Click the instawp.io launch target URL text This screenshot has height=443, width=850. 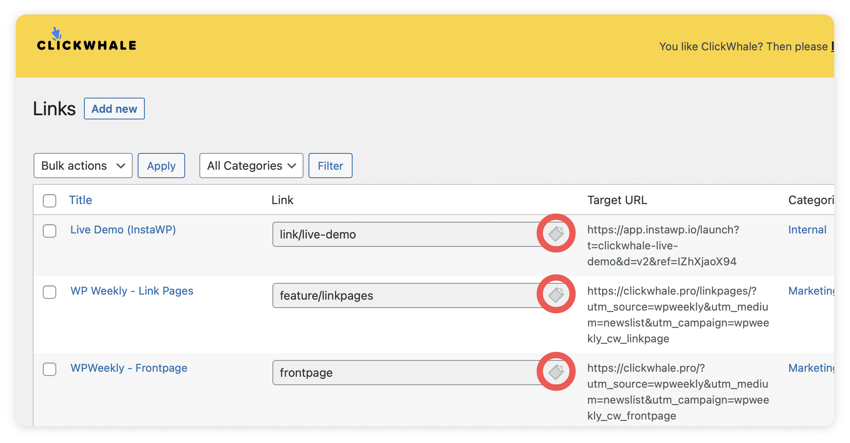click(x=663, y=246)
